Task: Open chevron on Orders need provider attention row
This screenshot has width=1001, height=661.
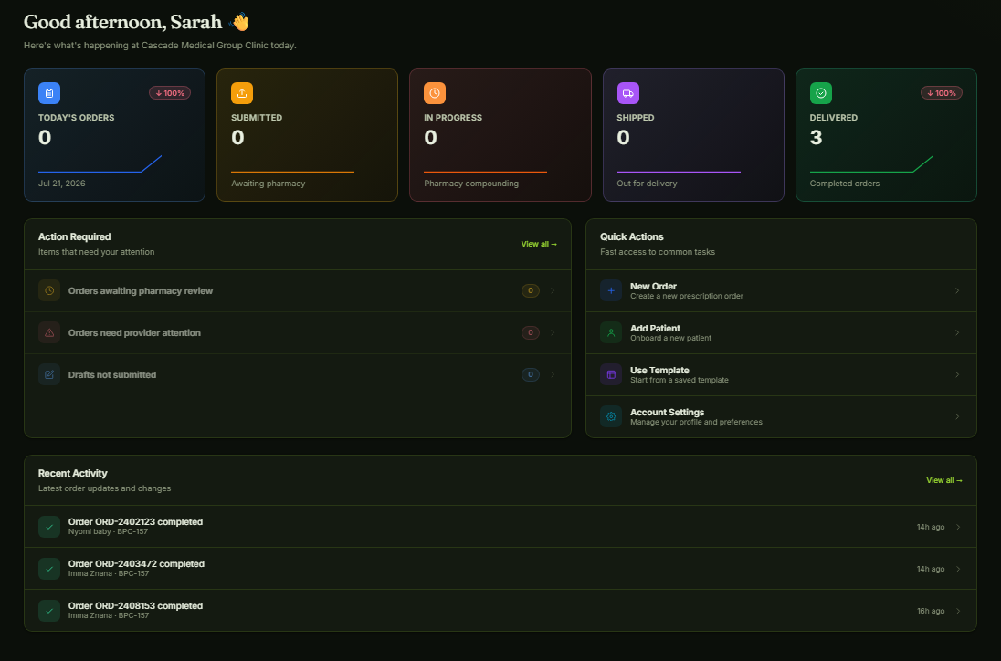Action: point(553,332)
